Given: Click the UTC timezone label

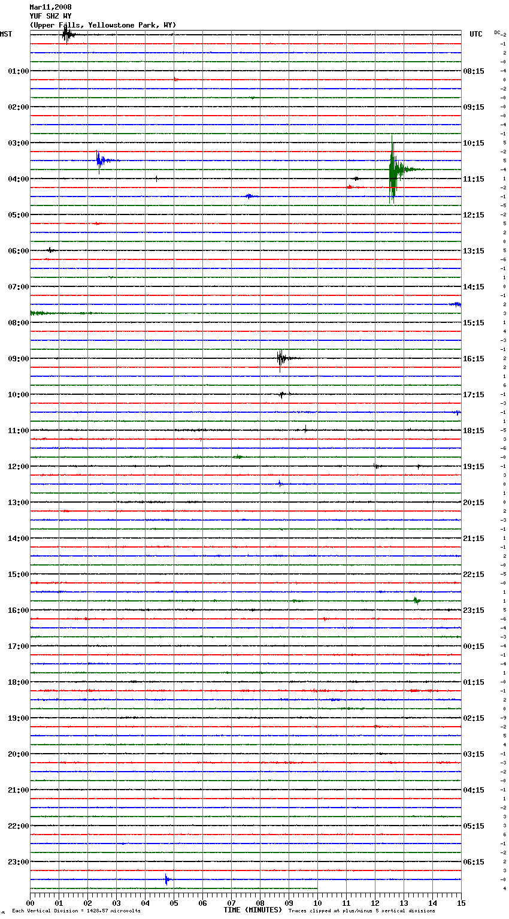Looking at the screenshot, I should tap(476, 34).
